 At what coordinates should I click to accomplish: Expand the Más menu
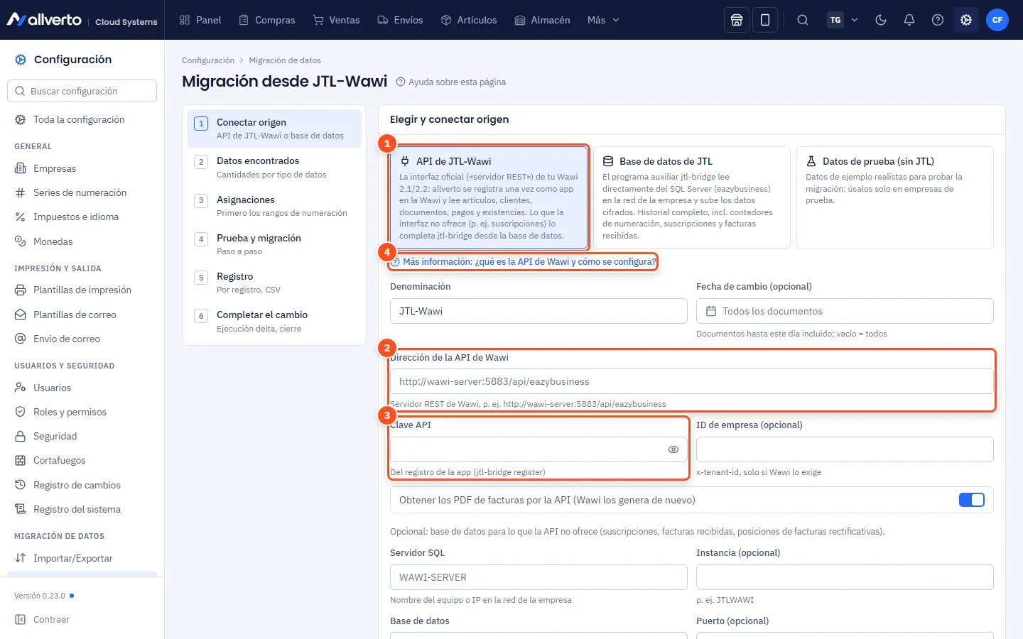(603, 20)
